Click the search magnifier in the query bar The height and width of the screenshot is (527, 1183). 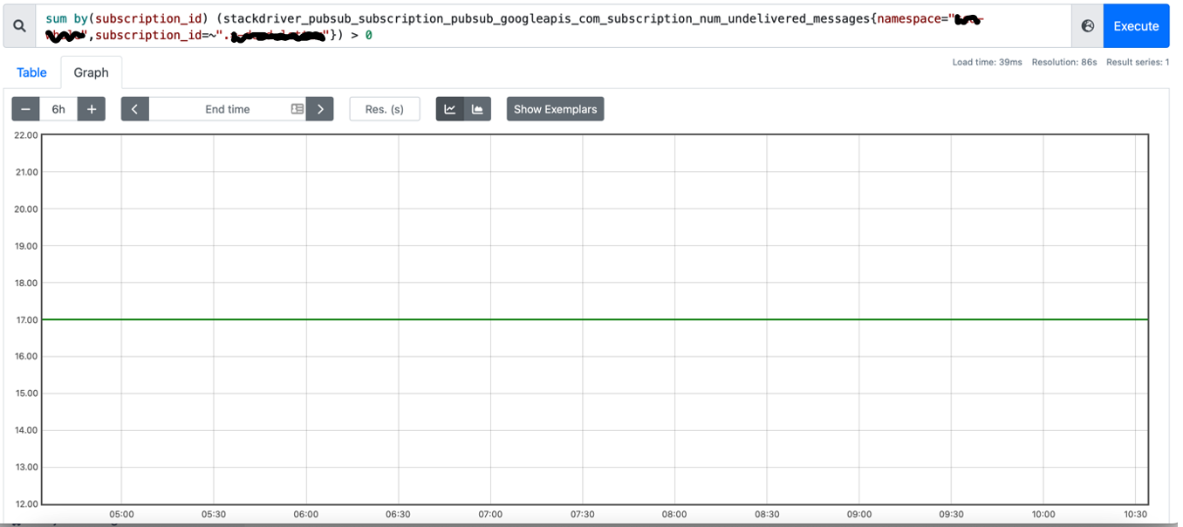point(18,25)
